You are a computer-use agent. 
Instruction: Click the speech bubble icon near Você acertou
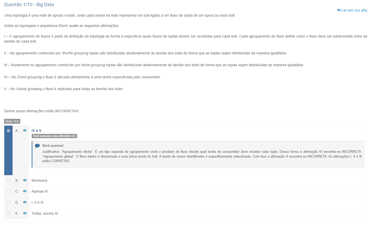coord(37,146)
